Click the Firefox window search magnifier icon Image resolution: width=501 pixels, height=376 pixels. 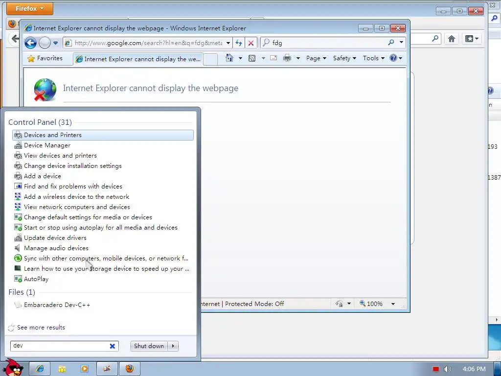coord(435,38)
